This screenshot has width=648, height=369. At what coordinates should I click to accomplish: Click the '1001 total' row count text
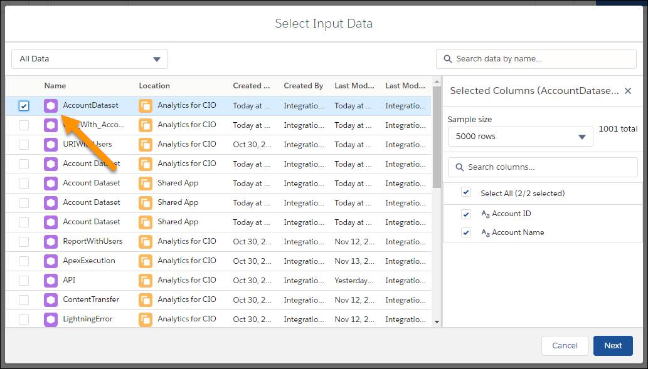pyautogui.click(x=618, y=129)
